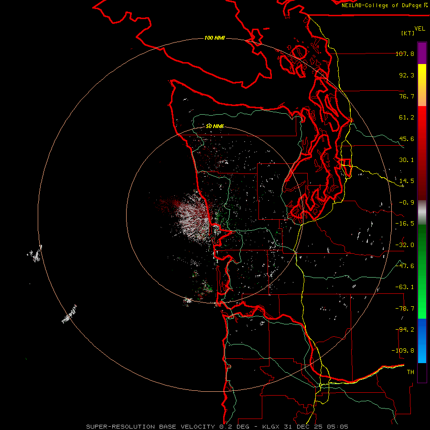Screen dimensions: 430x430
Task: Click the purple segment of the color bar
Action: [x=422, y=53]
